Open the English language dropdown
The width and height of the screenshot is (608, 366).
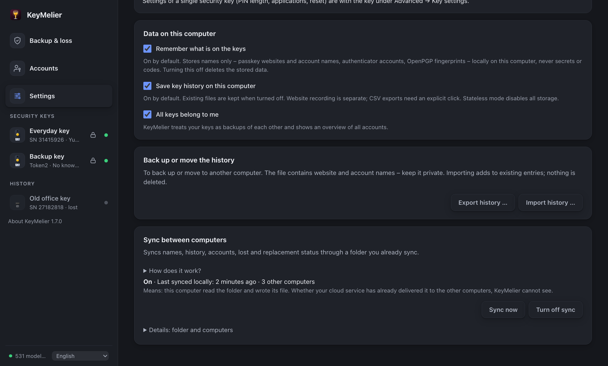80,356
